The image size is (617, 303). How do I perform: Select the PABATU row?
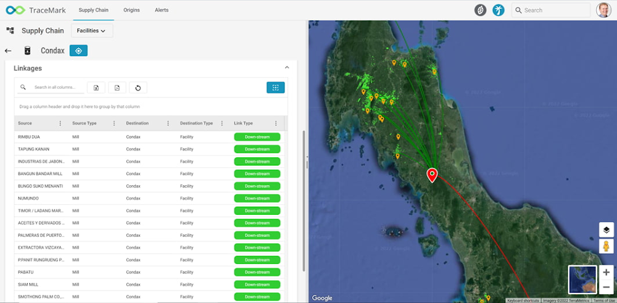149,272
